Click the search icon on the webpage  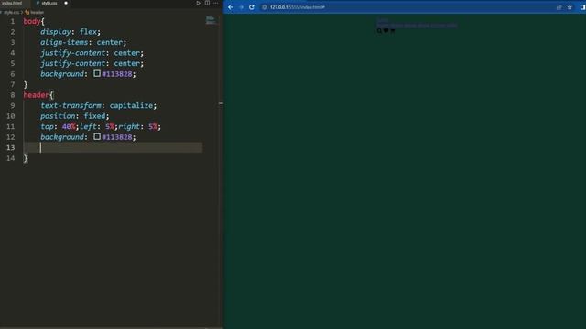(379, 31)
